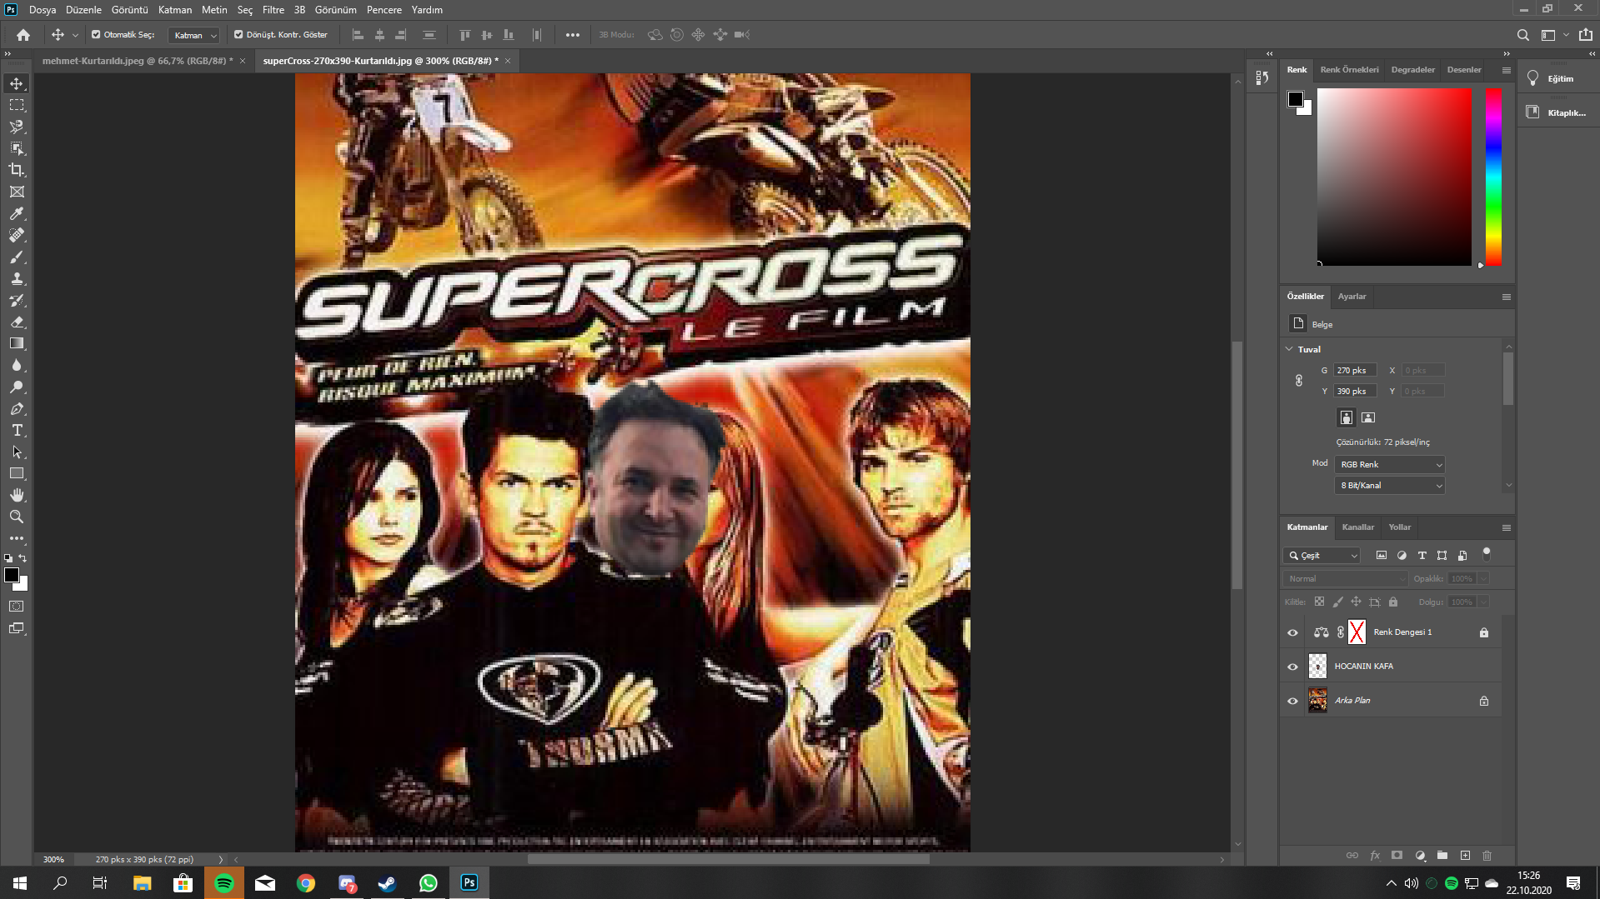Open the Renk panel options menu
The image size is (1600, 899).
pos(1506,70)
